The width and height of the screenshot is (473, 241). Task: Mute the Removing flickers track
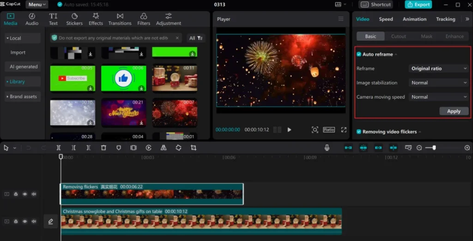point(34,194)
